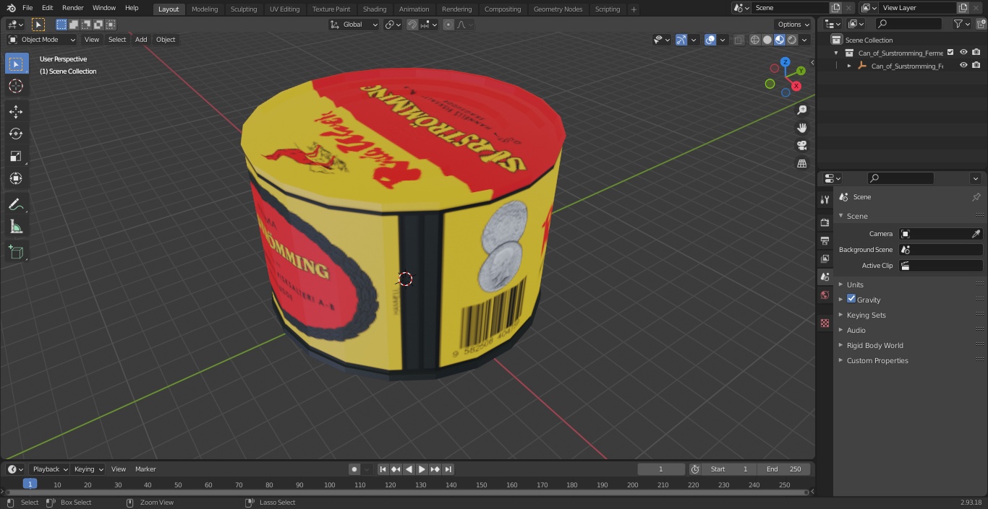Image resolution: width=988 pixels, height=509 pixels.
Task: Play the animation forward
Action: [x=422, y=469]
